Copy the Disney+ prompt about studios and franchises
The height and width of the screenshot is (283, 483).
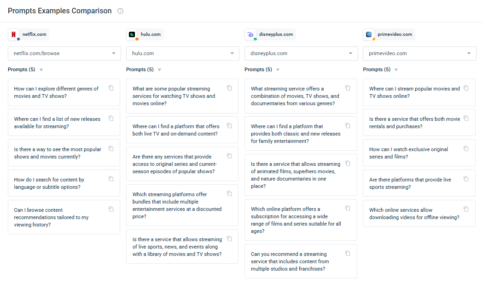348,253
